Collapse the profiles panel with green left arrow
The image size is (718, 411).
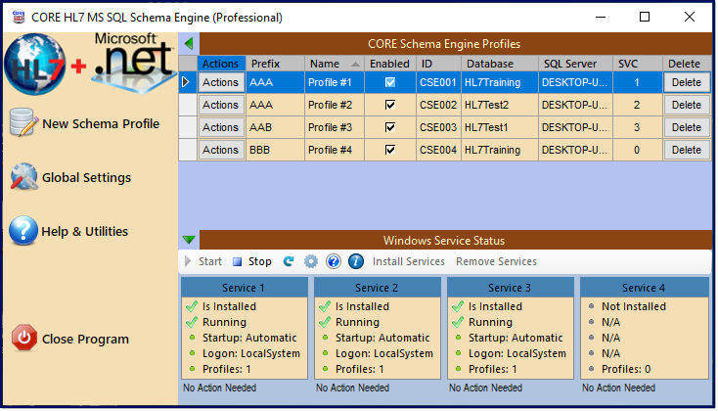pos(189,44)
